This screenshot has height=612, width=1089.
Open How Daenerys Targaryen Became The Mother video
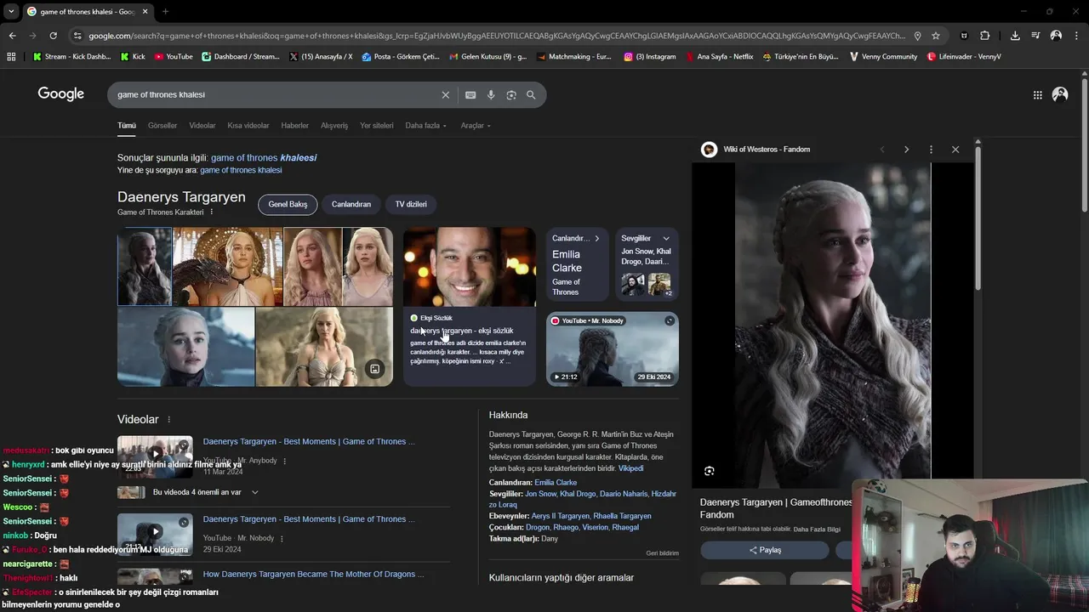point(313,575)
